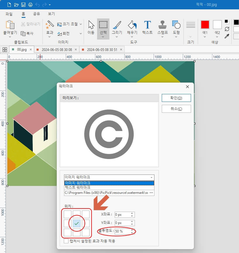Switch to the 홈 ribbon tab

pos(23,14)
